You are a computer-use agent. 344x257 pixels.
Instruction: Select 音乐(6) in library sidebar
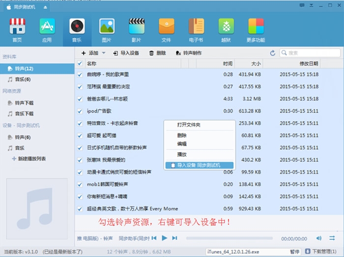37,79
